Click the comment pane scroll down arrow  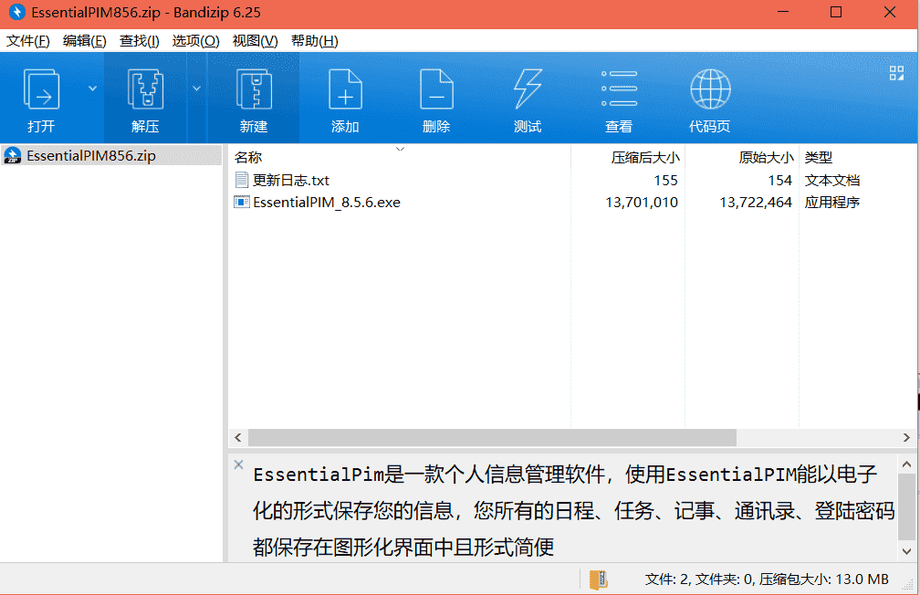click(x=906, y=551)
